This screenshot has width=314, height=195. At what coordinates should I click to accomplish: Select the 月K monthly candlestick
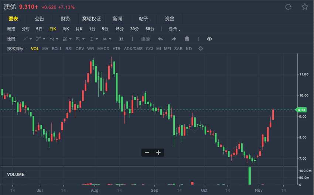coord(79,29)
